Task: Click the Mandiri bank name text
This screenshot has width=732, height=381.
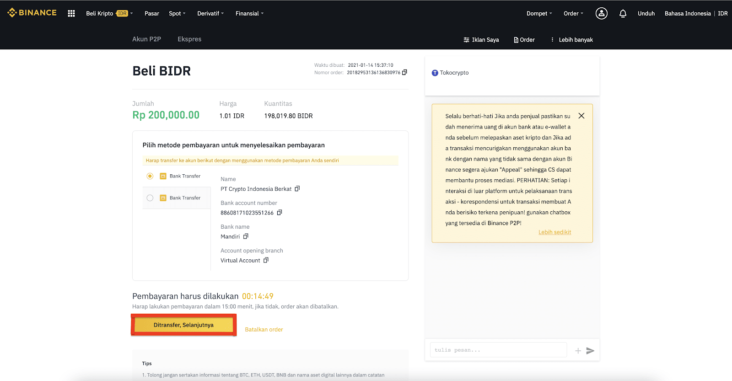Action: [x=230, y=236]
